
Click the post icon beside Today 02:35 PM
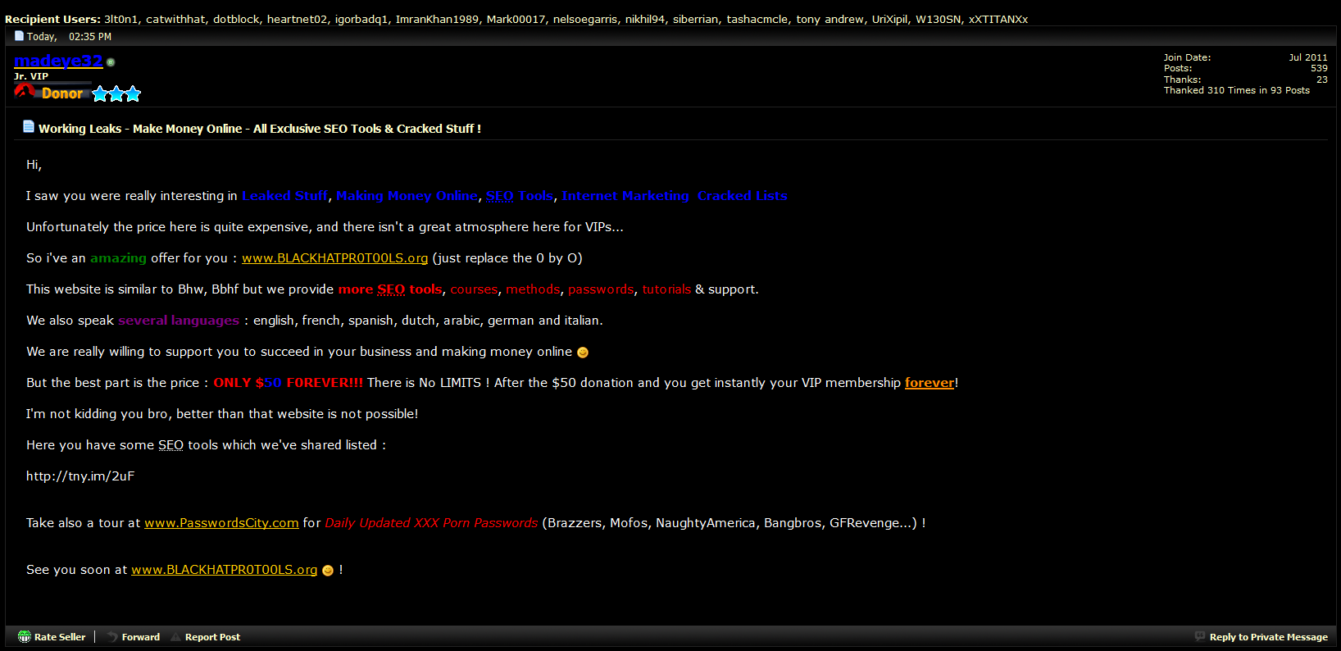click(20, 36)
